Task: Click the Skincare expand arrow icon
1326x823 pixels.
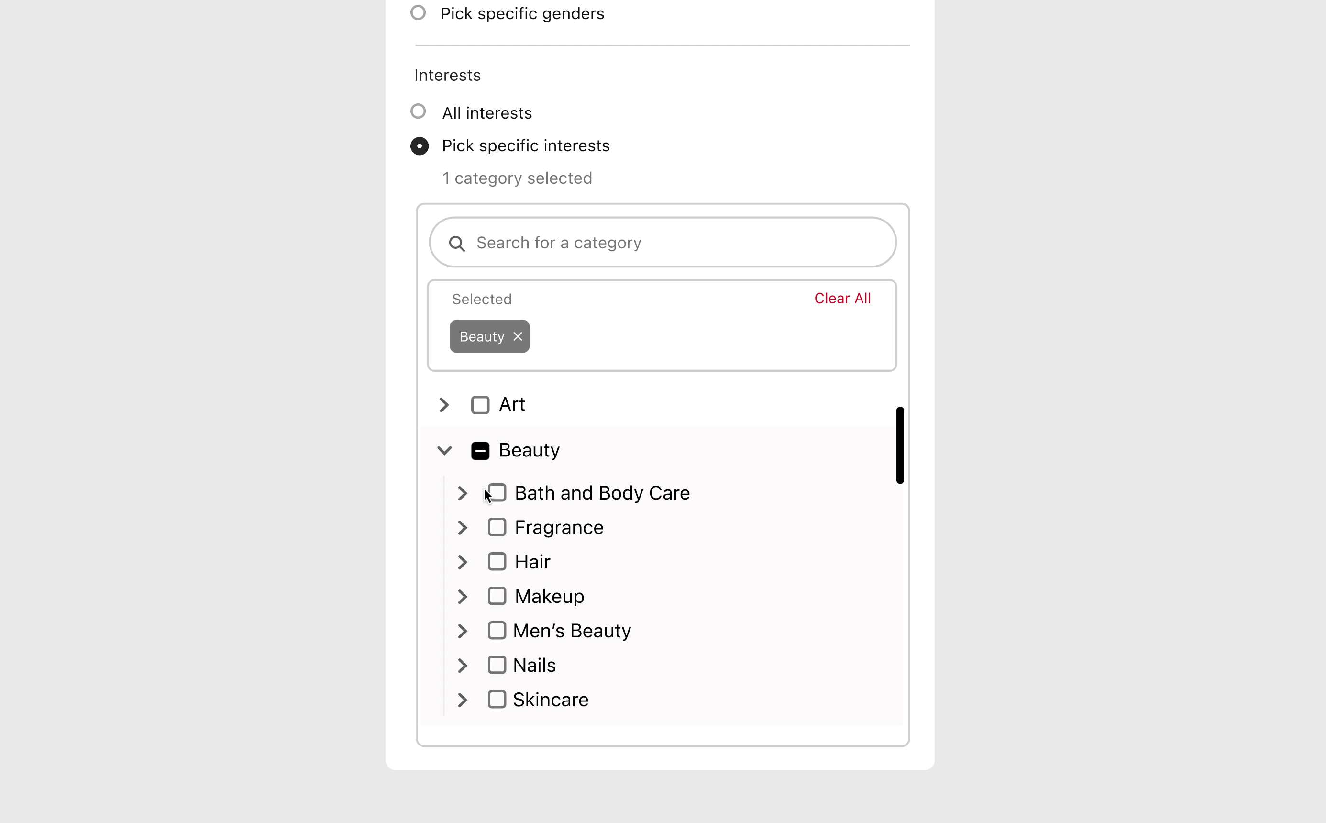Action: (462, 700)
